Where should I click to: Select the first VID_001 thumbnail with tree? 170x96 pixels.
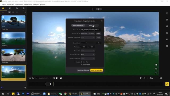(14, 22)
